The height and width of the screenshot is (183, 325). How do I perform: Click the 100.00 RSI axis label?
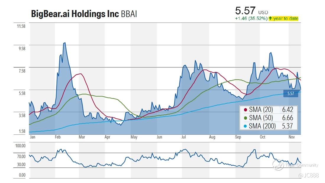click(x=20, y=146)
